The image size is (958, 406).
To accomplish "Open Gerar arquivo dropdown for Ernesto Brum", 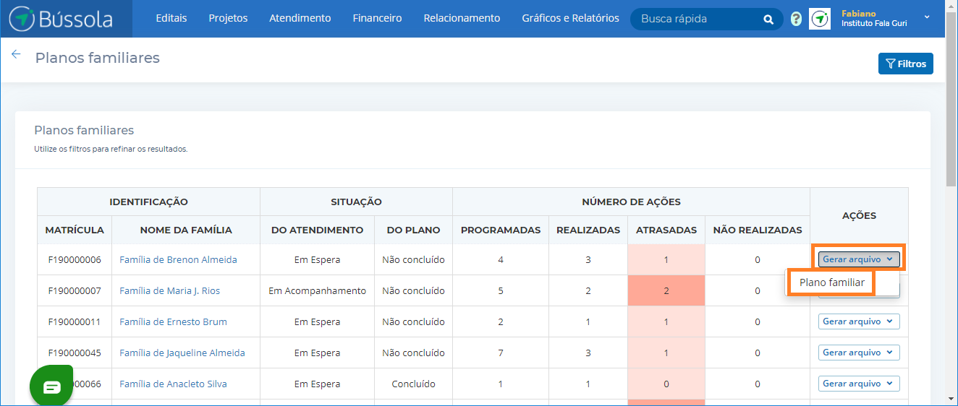I will point(859,321).
